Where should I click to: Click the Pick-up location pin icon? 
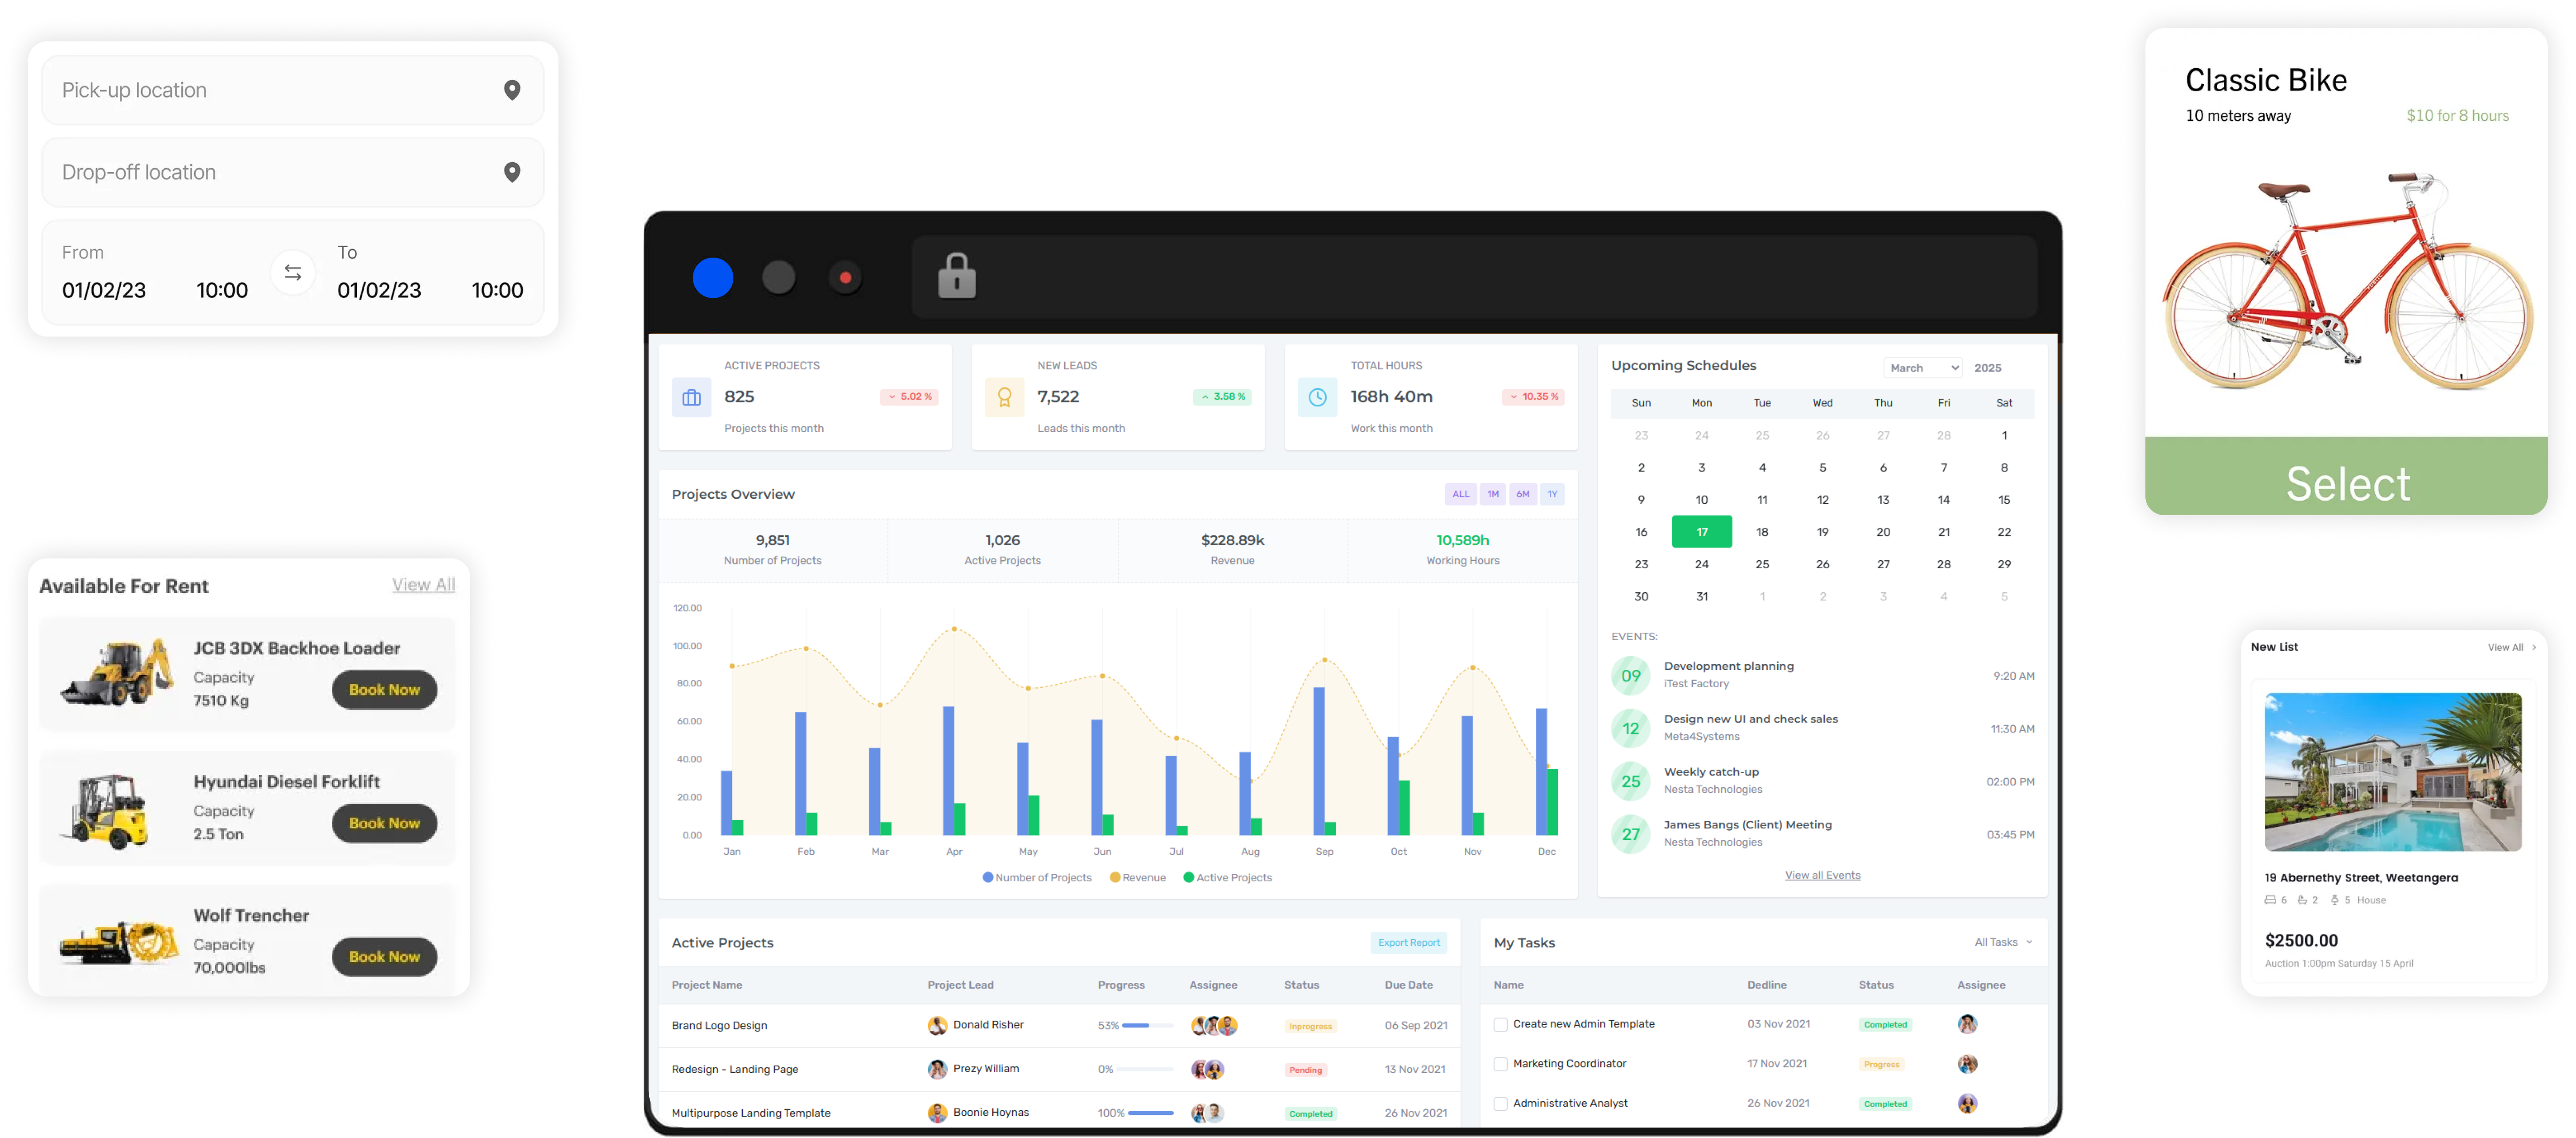[x=512, y=90]
